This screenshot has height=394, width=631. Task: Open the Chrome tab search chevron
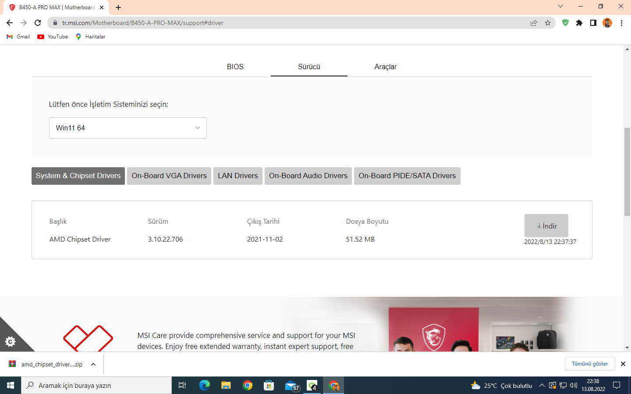tap(560, 6)
